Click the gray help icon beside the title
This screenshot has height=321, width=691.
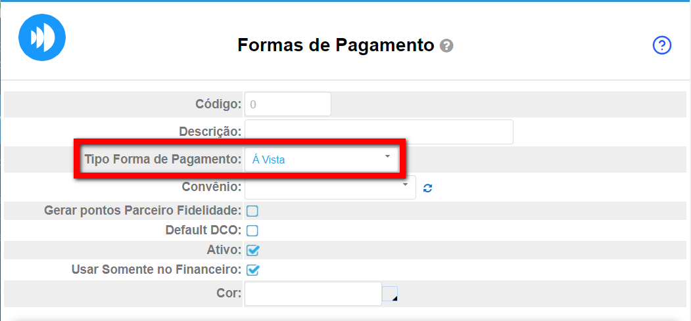coord(447,46)
